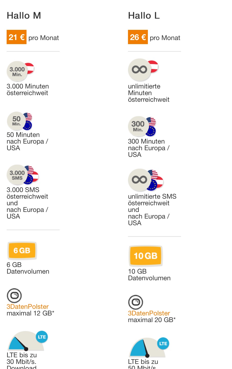Click the 3.000 SMS icon
This screenshot has width=232, height=369.
(x=23, y=175)
